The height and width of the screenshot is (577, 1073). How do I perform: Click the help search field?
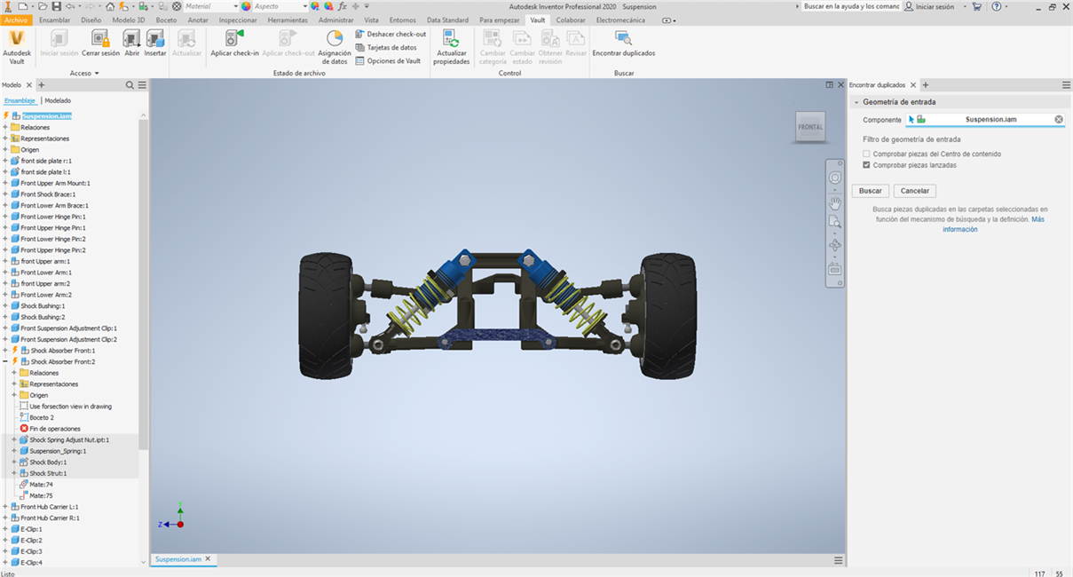click(x=849, y=6)
